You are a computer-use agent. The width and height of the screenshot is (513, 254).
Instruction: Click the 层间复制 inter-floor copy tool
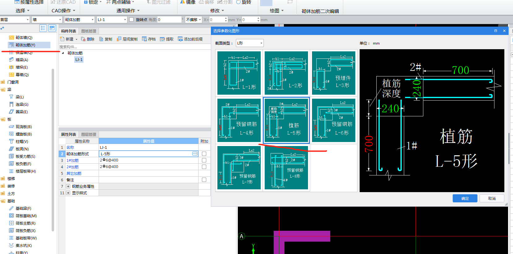127,39
